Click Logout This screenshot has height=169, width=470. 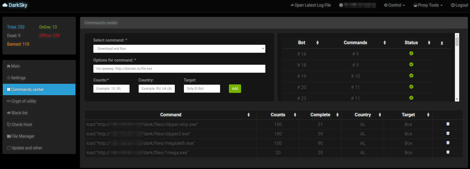pos(459,5)
